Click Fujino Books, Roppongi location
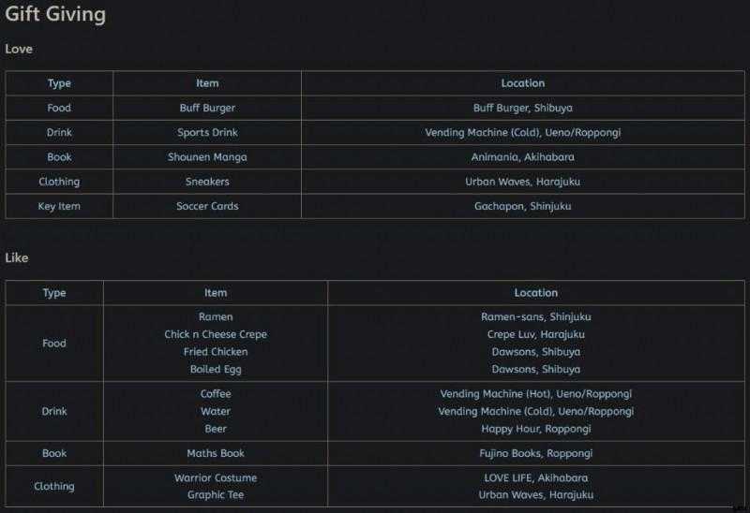Image resolution: width=750 pixels, height=513 pixels. click(x=535, y=453)
